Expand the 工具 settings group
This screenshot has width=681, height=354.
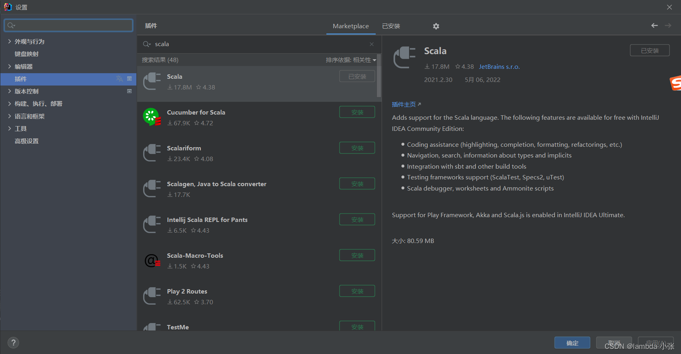point(10,128)
